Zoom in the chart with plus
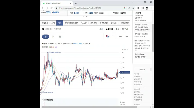Viewport: 194px width, 108px height. click(x=127, y=36)
